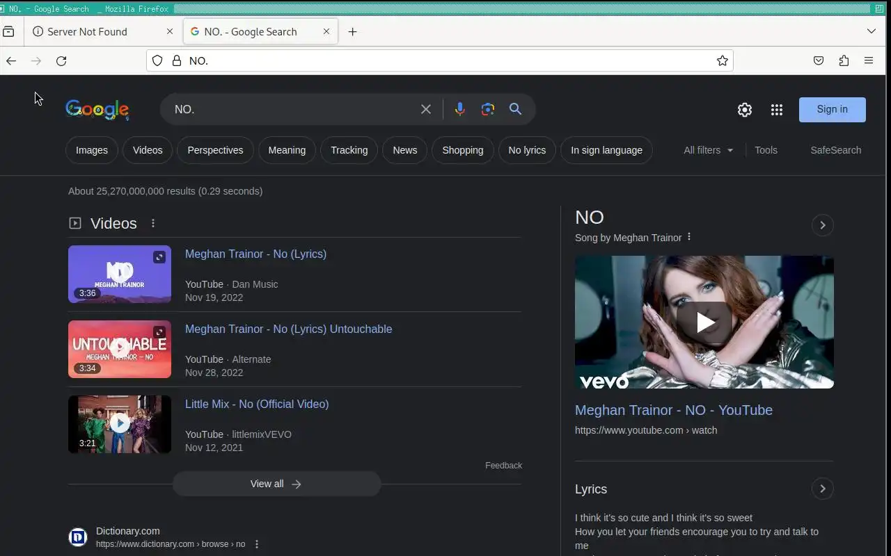
Task: Open Google quick settings gear
Action: coord(745,110)
